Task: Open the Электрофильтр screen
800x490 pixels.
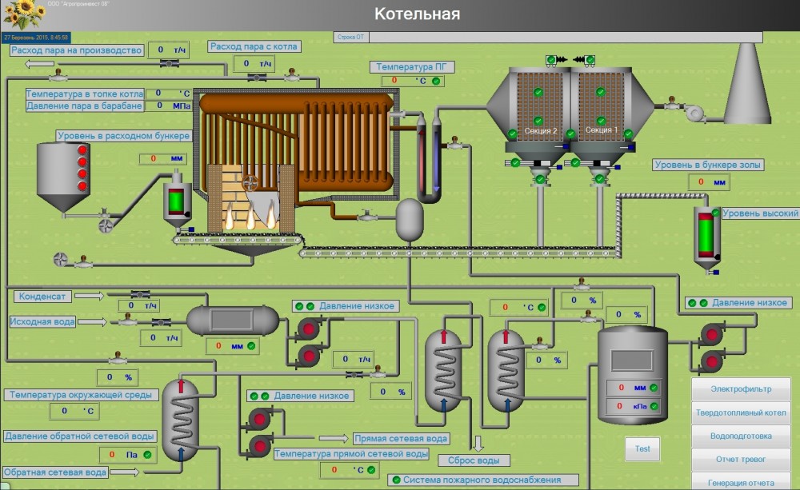Action: [x=741, y=389]
